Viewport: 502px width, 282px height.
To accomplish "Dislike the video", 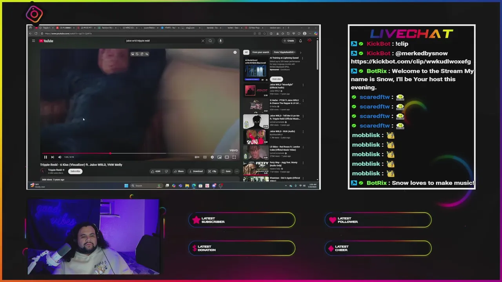I will (166, 171).
